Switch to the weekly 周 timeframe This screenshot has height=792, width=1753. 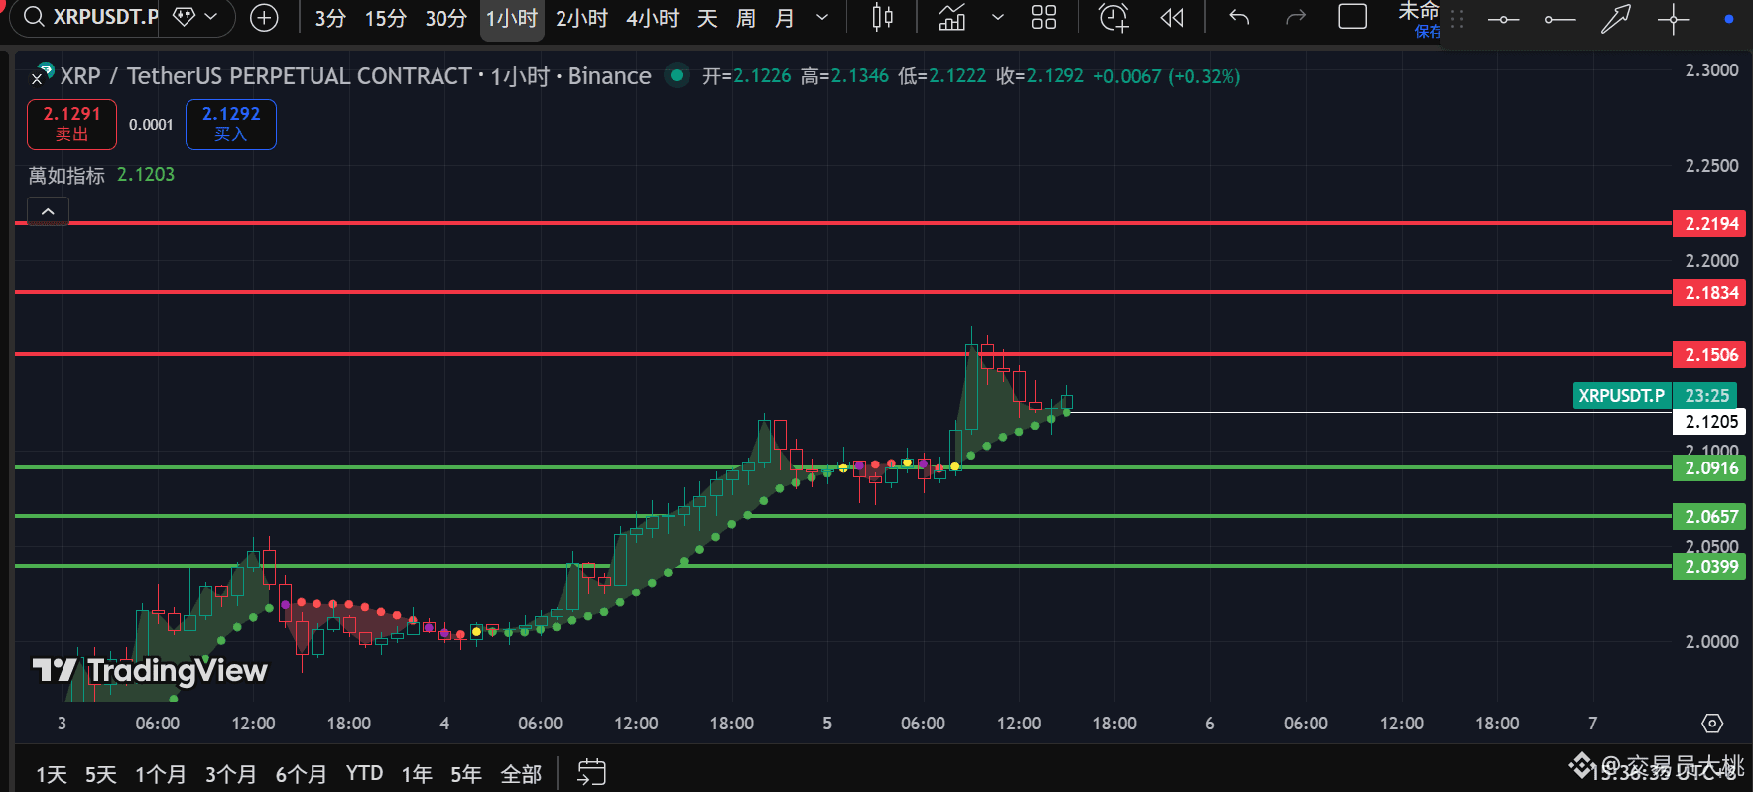click(746, 18)
